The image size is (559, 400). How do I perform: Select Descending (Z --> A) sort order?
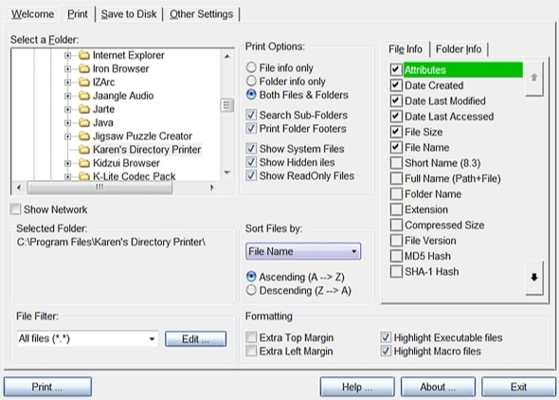pyautogui.click(x=251, y=290)
